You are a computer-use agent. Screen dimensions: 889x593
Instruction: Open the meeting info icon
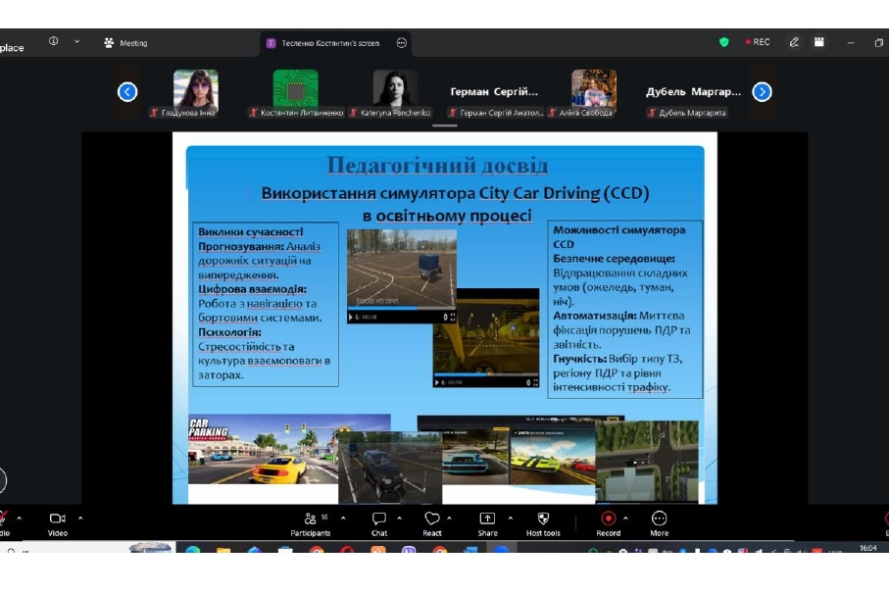tap(53, 41)
